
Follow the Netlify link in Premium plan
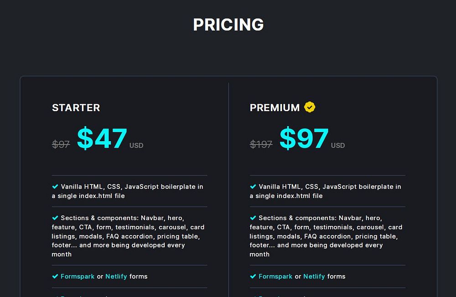click(314, 276)
